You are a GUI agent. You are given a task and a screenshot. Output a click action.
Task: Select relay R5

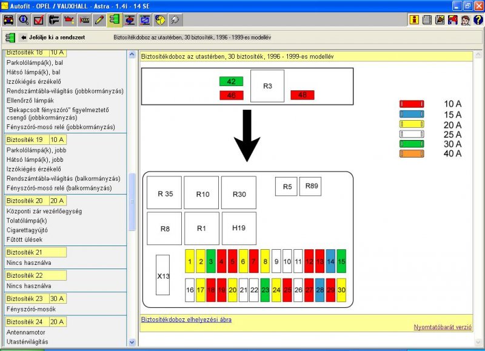286,187
